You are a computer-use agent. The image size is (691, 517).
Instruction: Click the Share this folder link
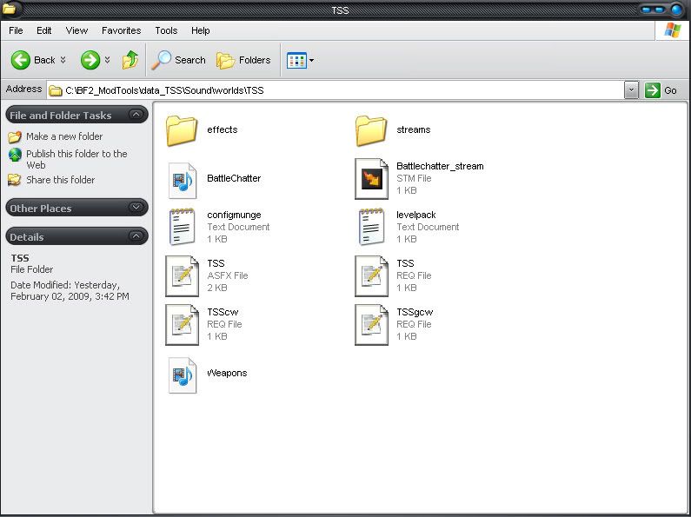(x=60, y=180)
